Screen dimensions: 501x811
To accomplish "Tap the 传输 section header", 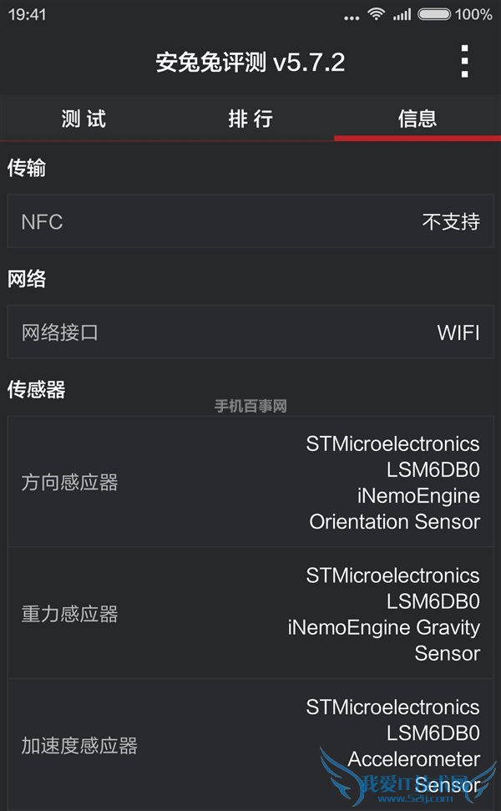I will 27,169.
